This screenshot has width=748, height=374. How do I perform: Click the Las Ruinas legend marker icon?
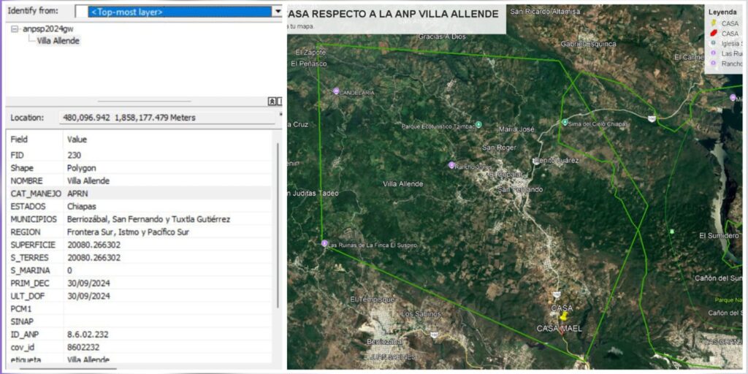click(x=713, y=53)
